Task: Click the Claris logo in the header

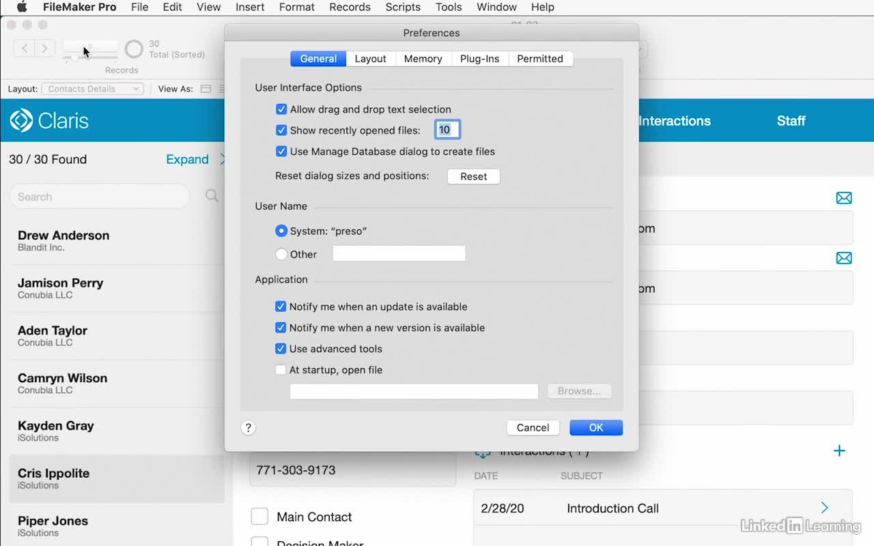Action: [49, 121]
